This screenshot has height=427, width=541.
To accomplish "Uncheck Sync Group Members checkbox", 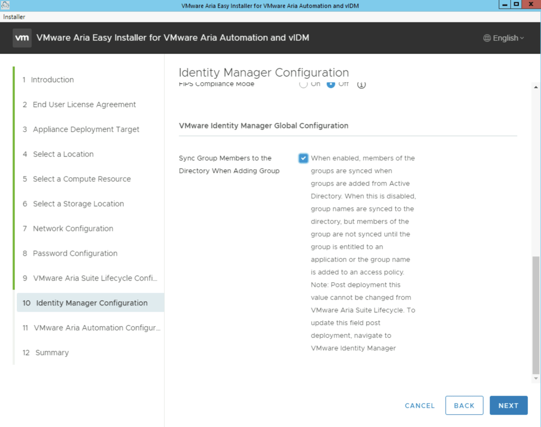I will [303, 158].
